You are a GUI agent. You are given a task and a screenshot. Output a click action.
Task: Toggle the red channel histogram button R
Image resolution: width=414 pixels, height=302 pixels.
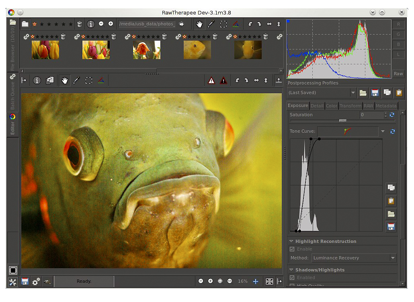pos(398,25)
